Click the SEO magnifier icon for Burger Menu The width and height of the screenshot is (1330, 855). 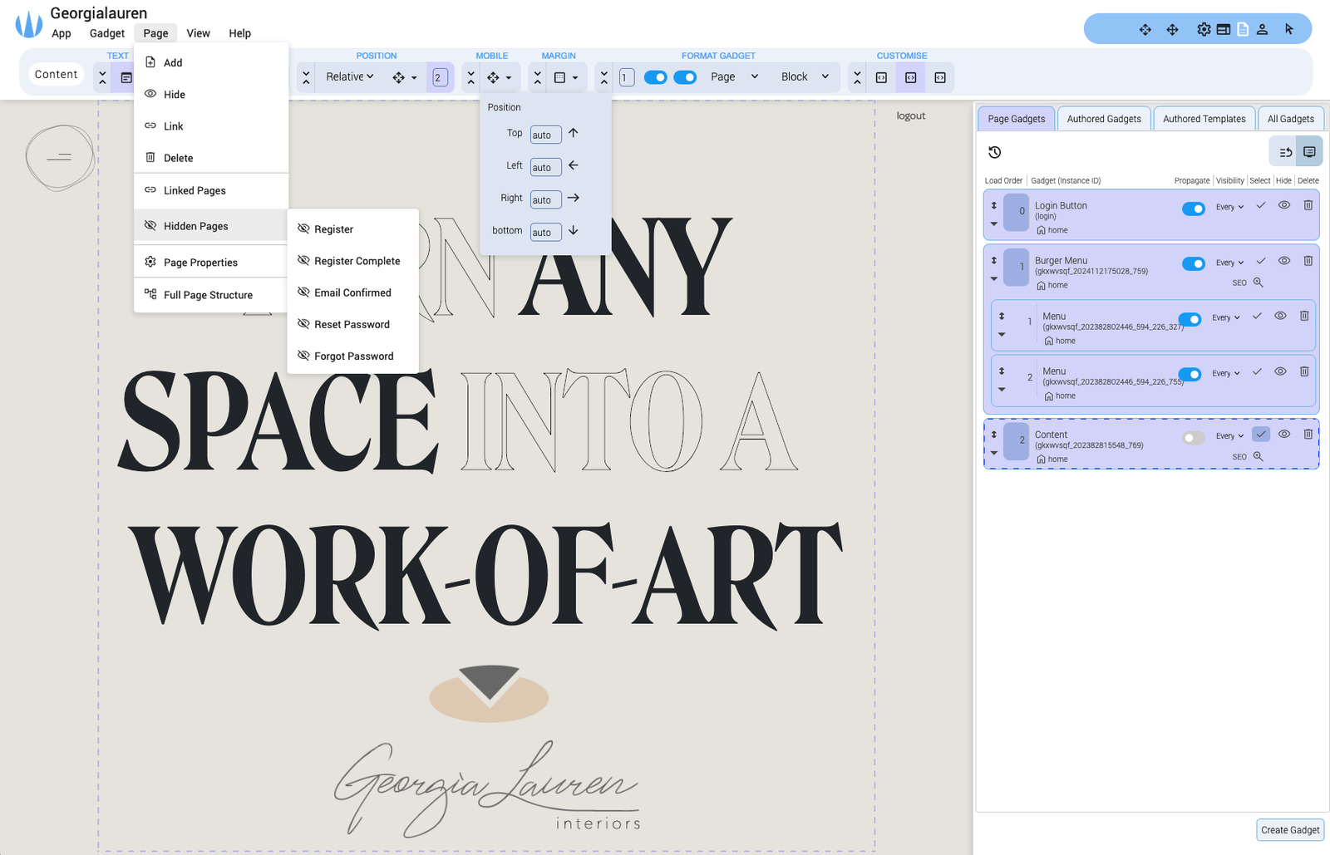coord(1258,283)
